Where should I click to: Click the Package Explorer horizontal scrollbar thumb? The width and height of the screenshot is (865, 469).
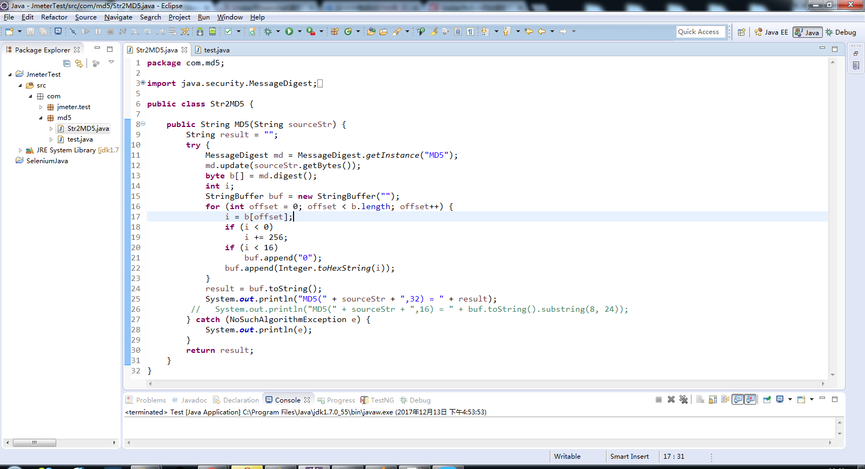(35, 443)
